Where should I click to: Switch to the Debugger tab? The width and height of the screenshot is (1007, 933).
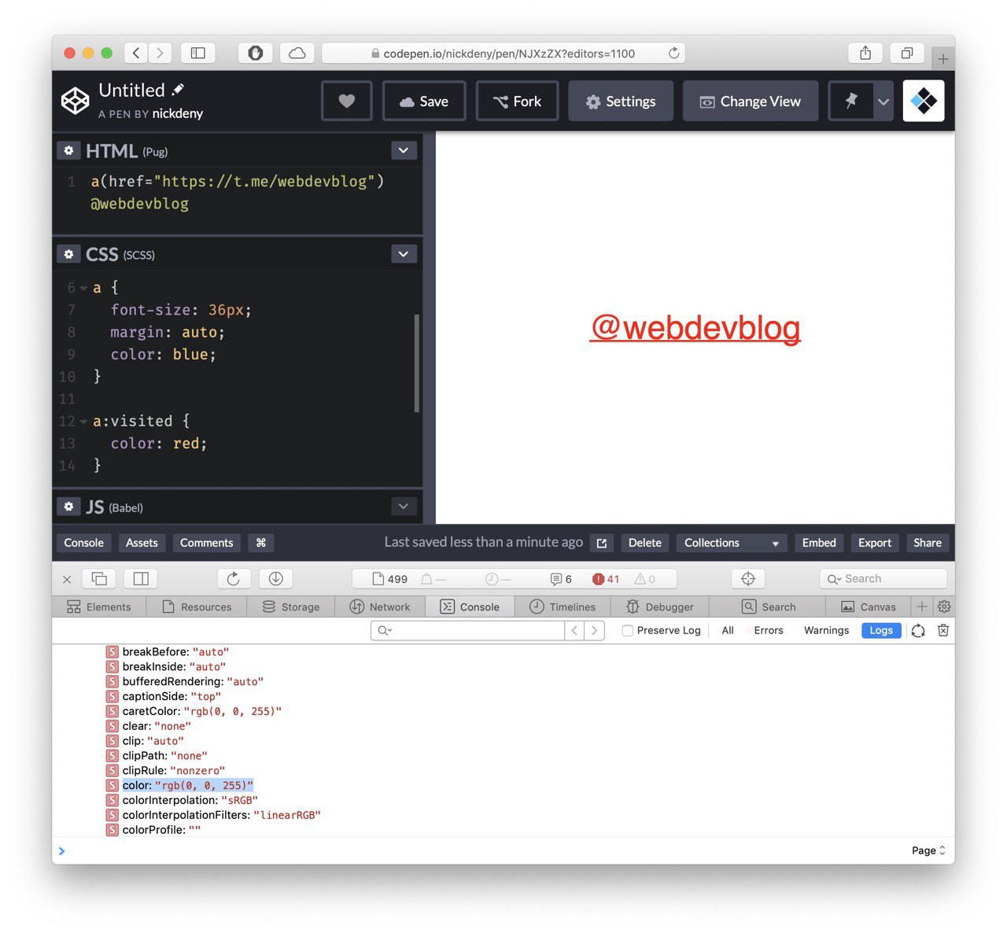660,607
